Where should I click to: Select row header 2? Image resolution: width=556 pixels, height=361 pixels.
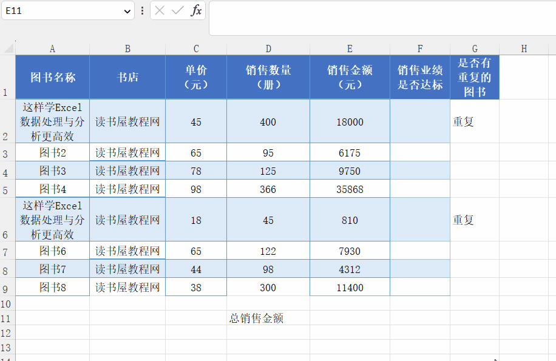(7, 121)
